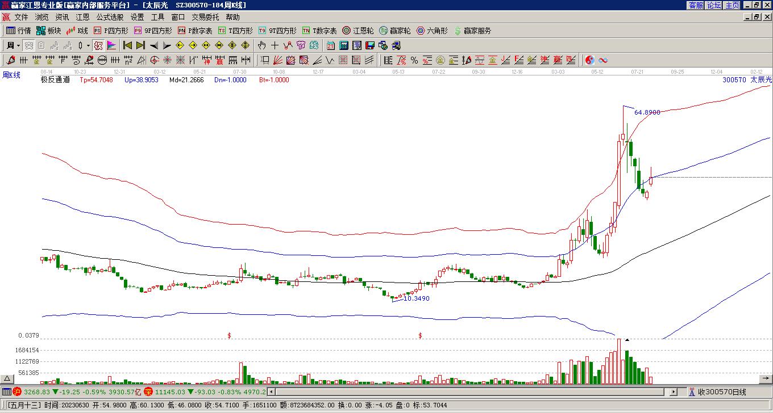The width and height of the screenshot is (773, 413).
Task: Click the Tp=54.7048 indicator value
Action: point(96,80)
